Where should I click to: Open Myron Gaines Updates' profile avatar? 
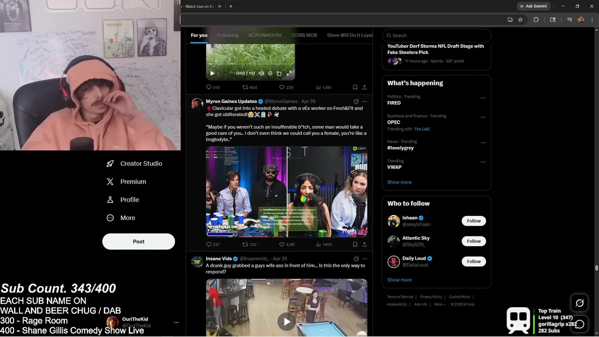[197, 104]
